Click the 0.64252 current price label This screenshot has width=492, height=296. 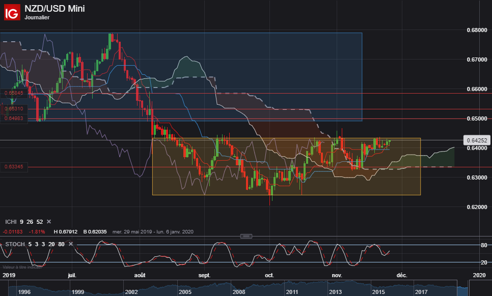tap(477, 140)
